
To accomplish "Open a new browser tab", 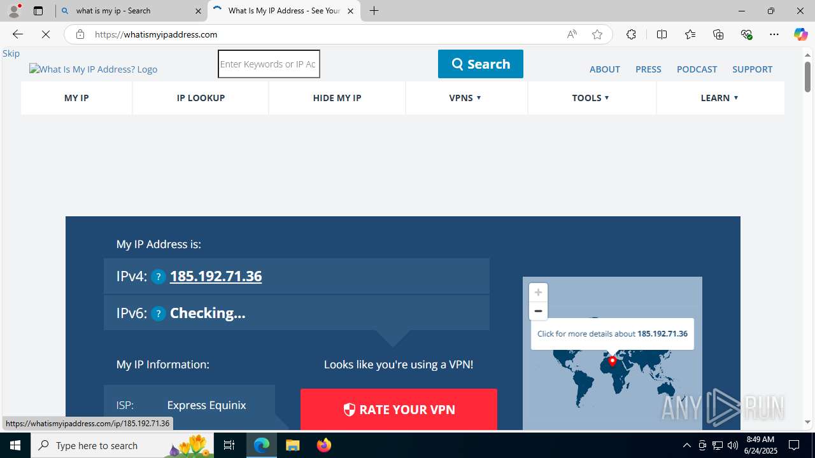I will (374, 11).
